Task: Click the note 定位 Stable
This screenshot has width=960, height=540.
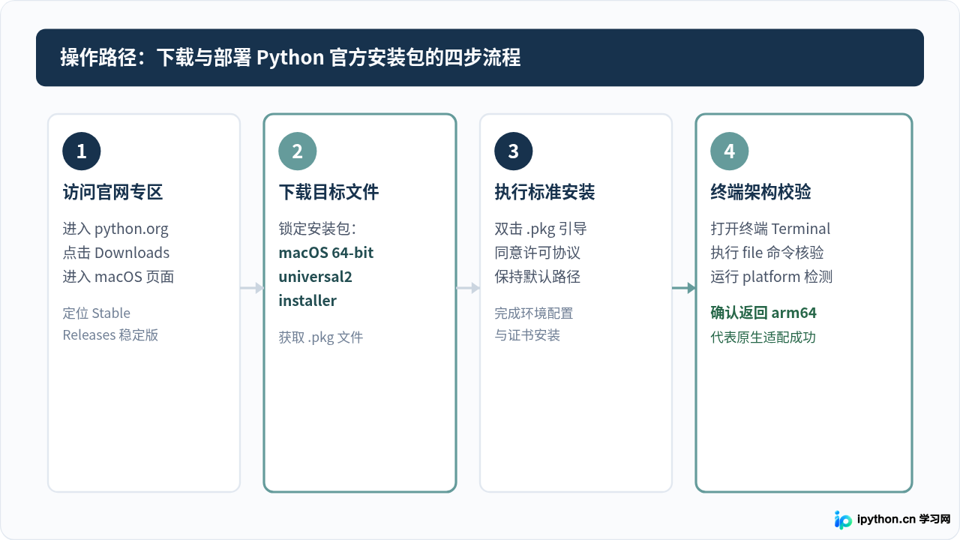Action: click(97, 313)
